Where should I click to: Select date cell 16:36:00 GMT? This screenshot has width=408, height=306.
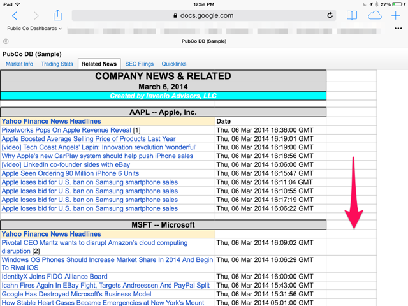(270, 130)
